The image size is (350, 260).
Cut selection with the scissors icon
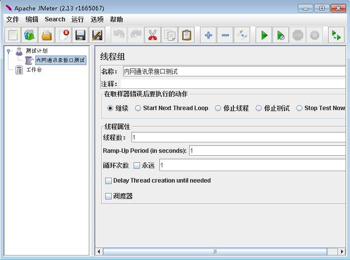(153, 35)
